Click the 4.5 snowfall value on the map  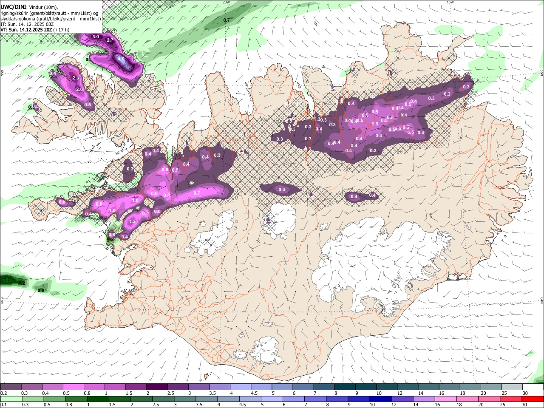(121, 59)
